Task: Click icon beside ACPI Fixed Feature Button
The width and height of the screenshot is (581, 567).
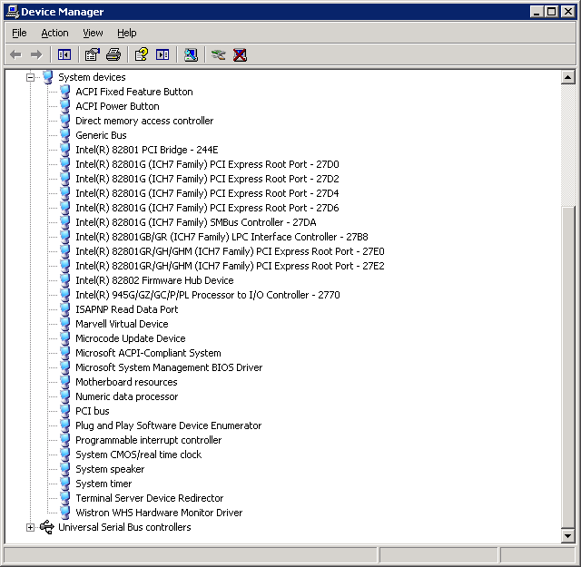Action: point(64,92)
